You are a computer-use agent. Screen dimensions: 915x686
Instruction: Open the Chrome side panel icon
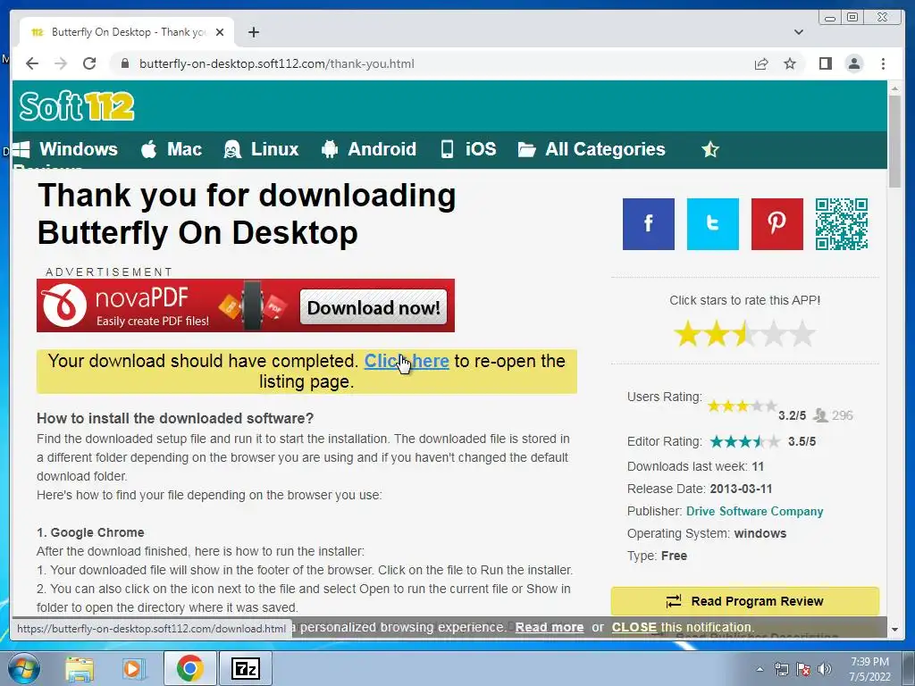pyautogui.click(x=825, y=63)
